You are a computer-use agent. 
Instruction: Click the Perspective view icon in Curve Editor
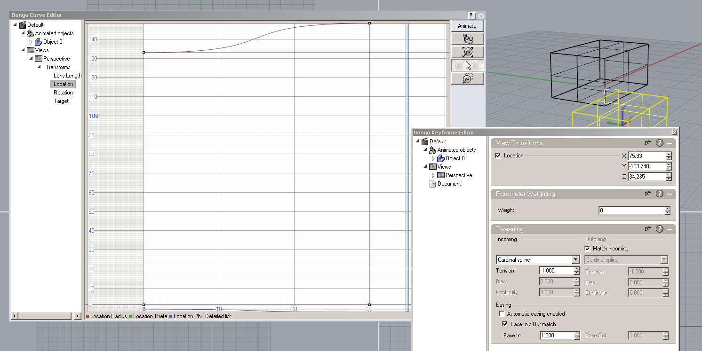click(x=39, y=59)
